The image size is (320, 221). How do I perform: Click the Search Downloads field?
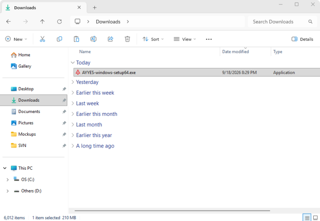pos(282,22)
